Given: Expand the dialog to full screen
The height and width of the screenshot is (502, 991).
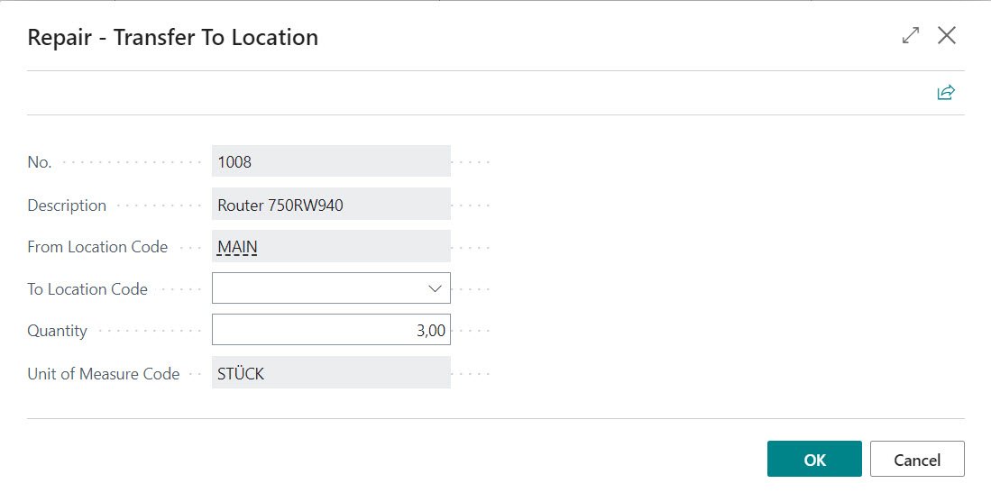Looking at the screenshot, I should point(911,36).
